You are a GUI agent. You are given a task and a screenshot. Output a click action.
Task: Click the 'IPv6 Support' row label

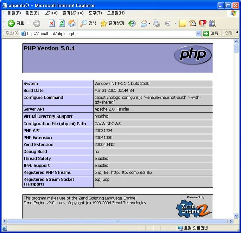pos(37,165)
